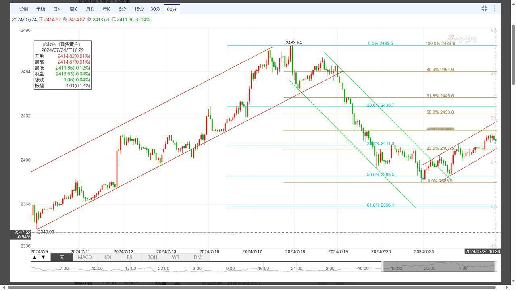This screenshot has height=290, width=516.
Task: Click the selected range in the timeline navigator
Action: [439, 266]
